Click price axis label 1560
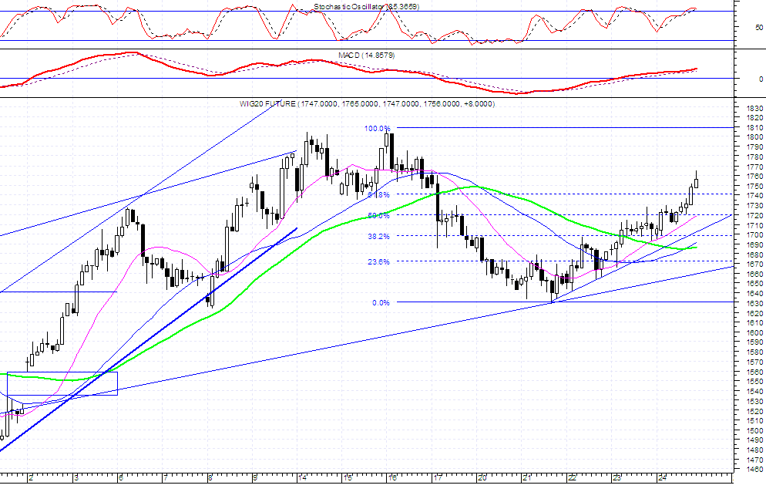This screenshot has height=492, width=766. coord(755,372)
